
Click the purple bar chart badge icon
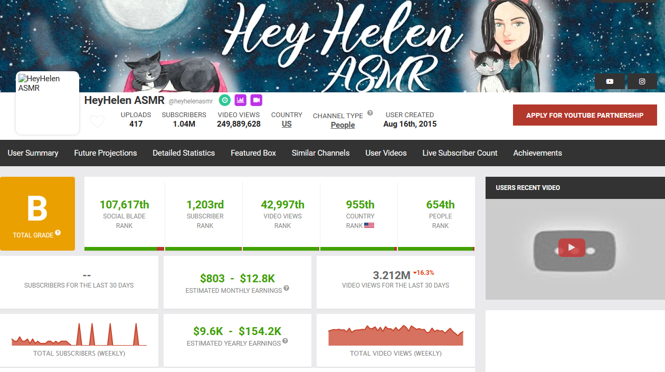point(241,100)
